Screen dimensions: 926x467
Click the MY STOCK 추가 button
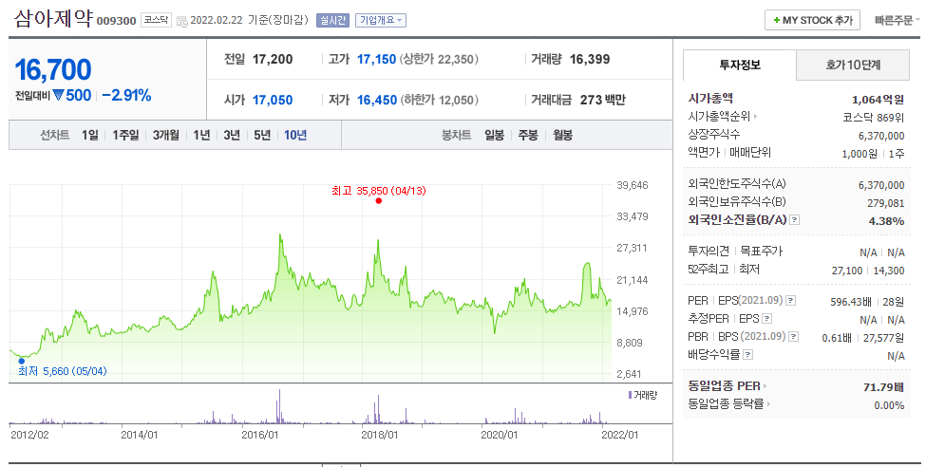pyautogui.click(x=813, y=20)
